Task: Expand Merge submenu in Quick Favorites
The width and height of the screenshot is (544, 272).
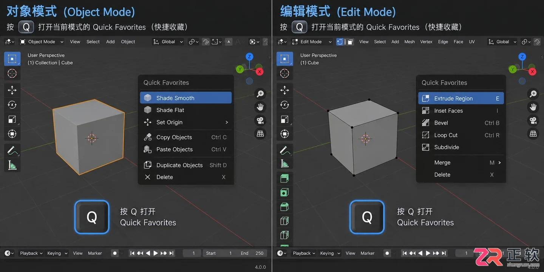Action: [461, 162]
